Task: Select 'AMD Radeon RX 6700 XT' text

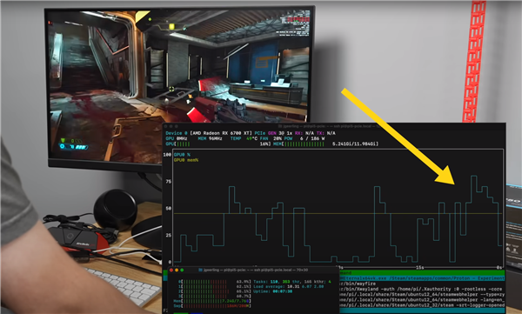Action: point(221,133)
